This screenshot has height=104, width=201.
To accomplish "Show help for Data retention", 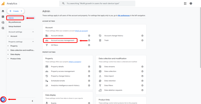I will tap(142, 81).
